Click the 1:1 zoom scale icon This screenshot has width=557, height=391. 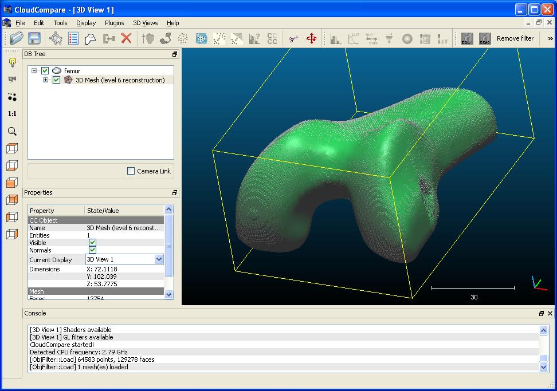(x=13, y=114)
